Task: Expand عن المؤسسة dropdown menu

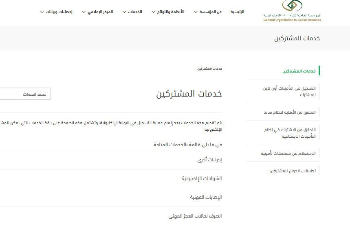Action: [x=210, y=12]
